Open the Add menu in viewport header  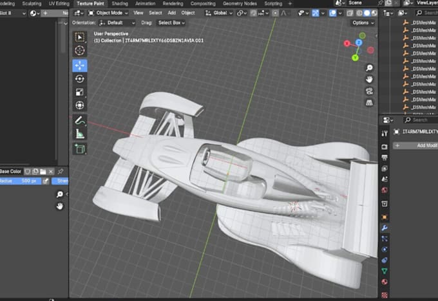(x=172, y=13)
